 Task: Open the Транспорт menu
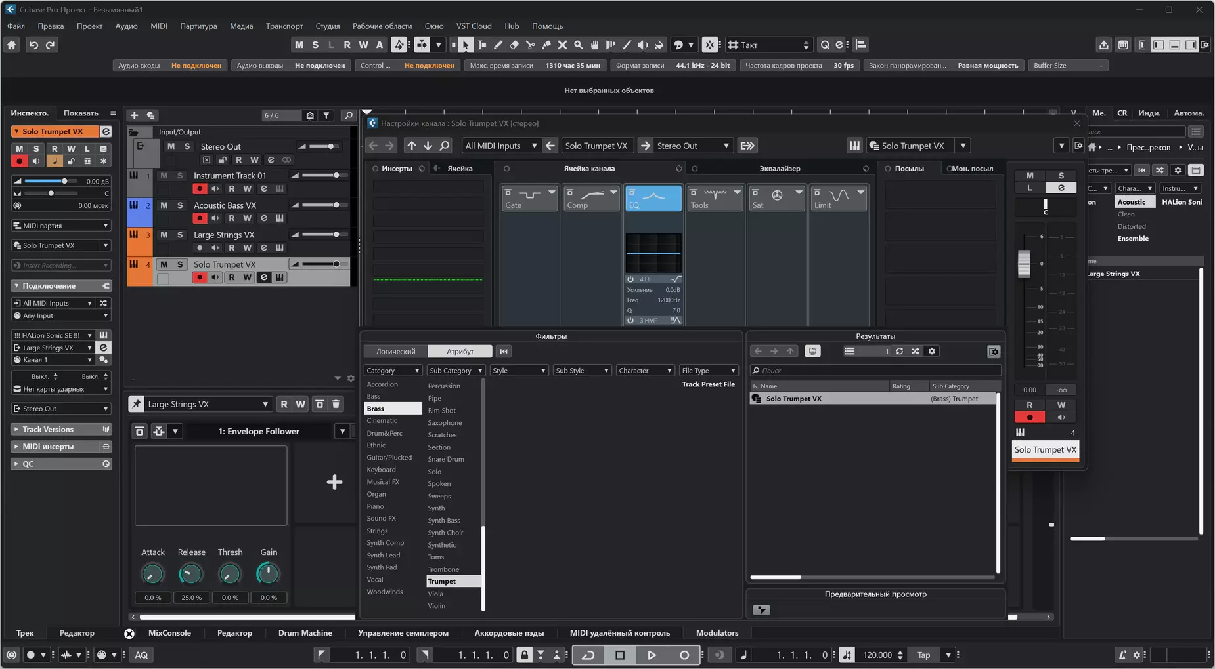pyautogui.click(x=284, y=26)
